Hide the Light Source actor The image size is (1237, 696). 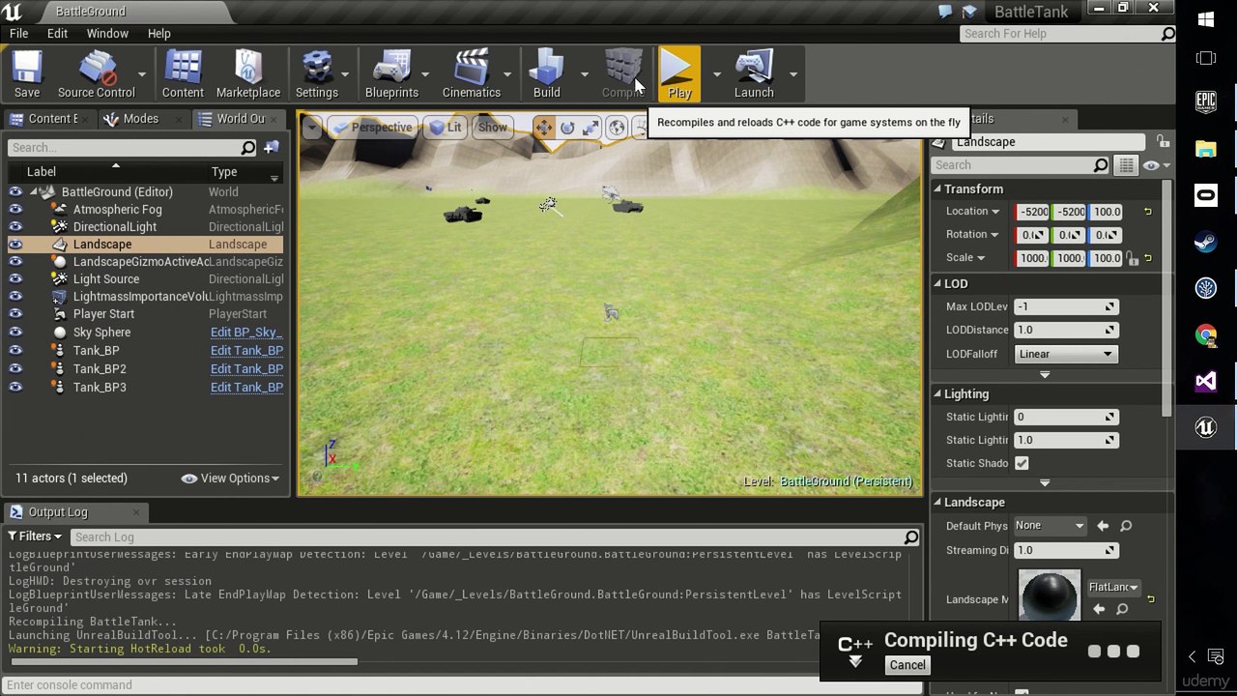pyautogui.click(x=15, y=279)
